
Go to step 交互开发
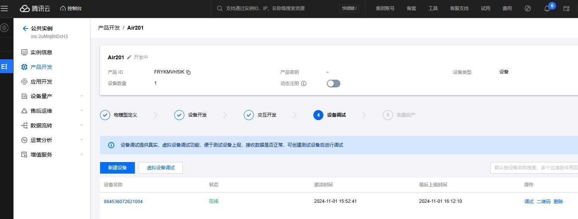point(260,115)
